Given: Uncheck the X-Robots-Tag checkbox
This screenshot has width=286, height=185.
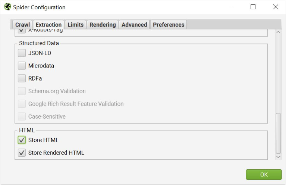Looking at the screenshot, I should (x=22, y=31).
